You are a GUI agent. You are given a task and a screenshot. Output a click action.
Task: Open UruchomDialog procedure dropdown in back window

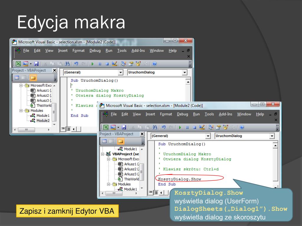coord(185,72)
